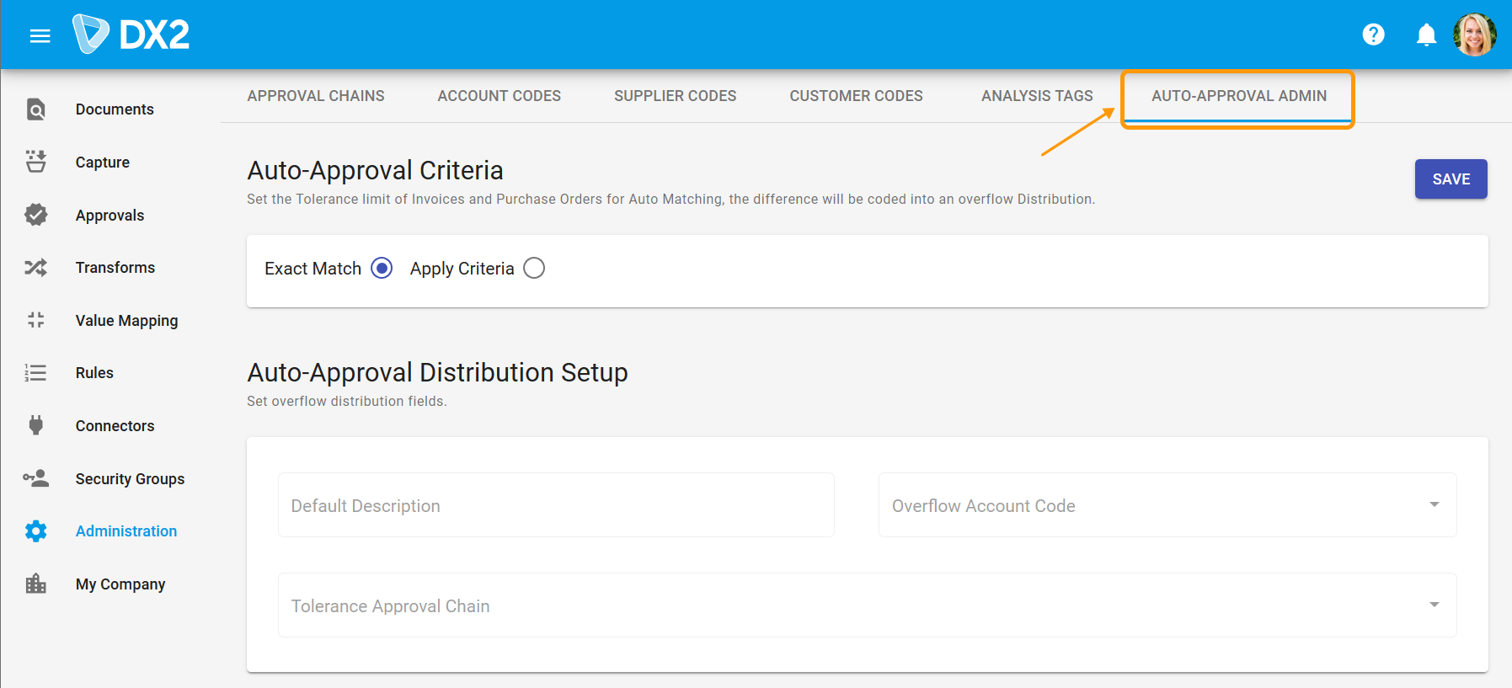Click the Security Groups icon
1512x688 pixels.
click(36, 478)
